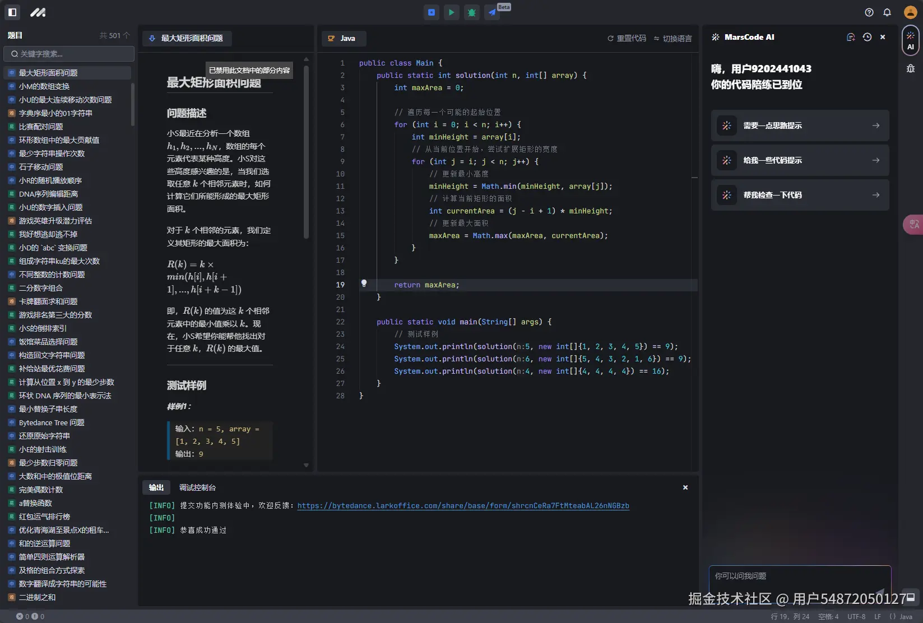
Task: Switch to the 输出 tab
Action: click(x=156, y=487)
